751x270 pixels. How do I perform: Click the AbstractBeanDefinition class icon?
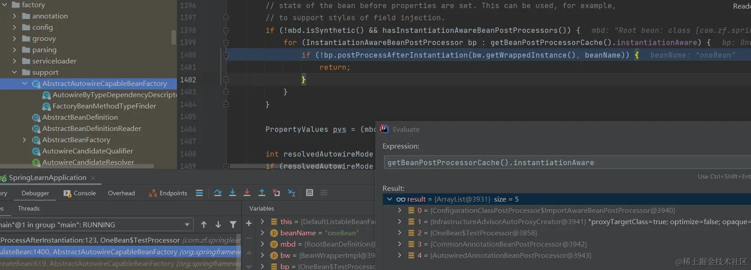tap(36, 117)
